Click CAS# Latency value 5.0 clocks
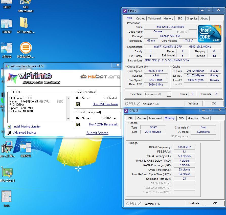The image size is (226, 215). tap(184, 156)
